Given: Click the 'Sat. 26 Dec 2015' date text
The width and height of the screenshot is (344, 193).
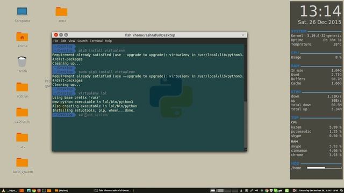Looking at the screenshot, I should (319, 23).
